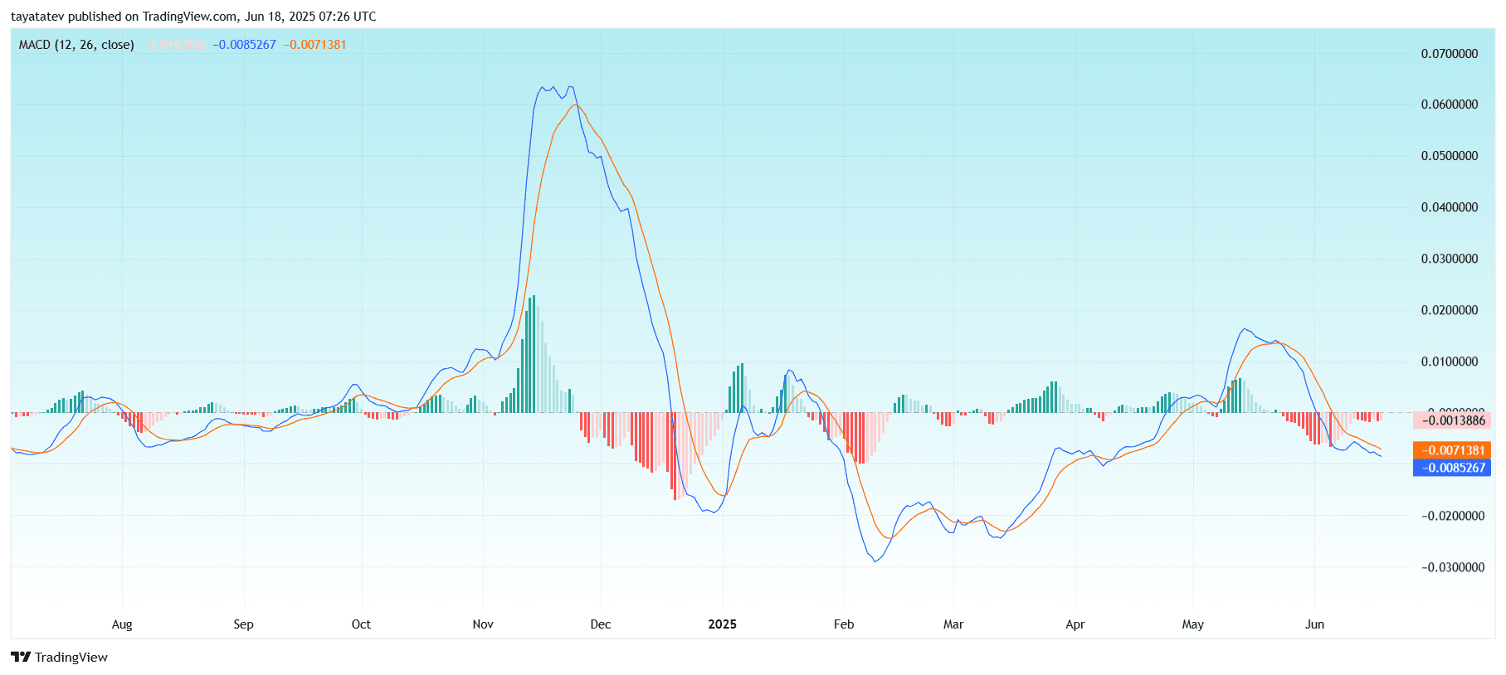Viewport: 1506px width, 675px height.
Task: Click the -0.0300000 scale value
Action: click(x=1452, y=567)
